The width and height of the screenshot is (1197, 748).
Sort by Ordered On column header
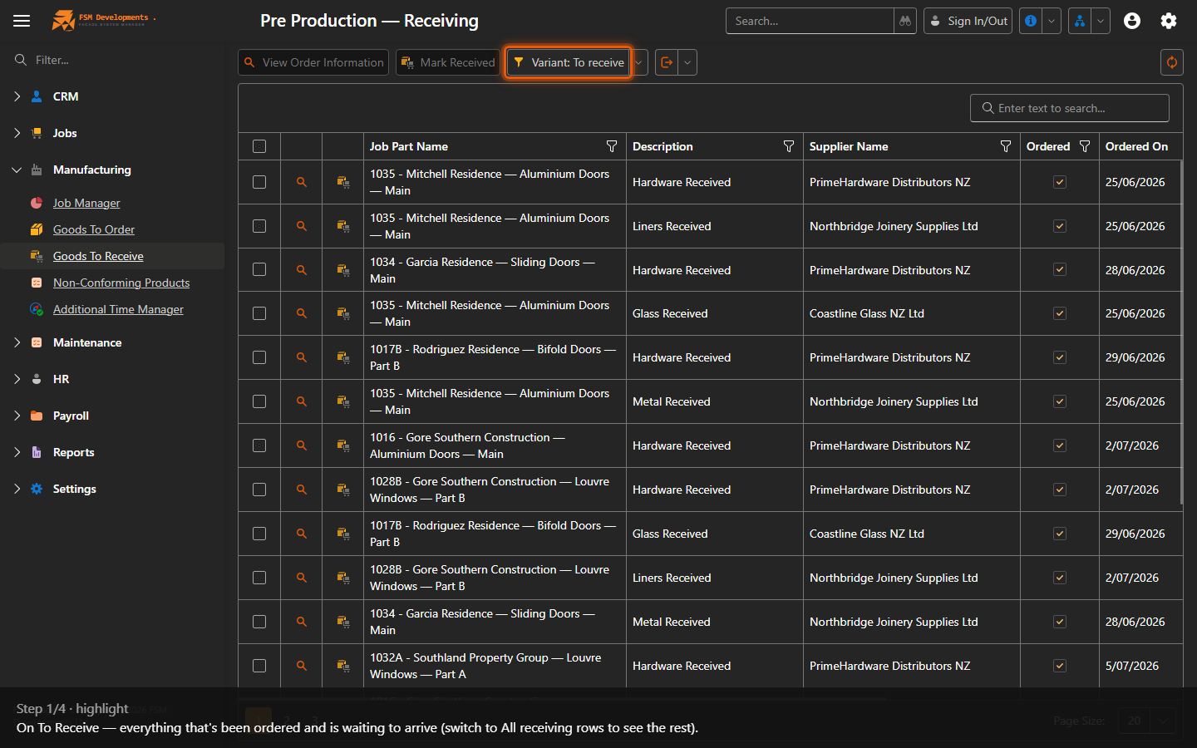point(1136,146)
